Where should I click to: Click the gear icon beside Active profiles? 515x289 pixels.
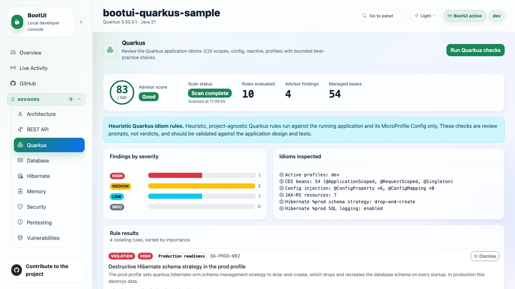281,175
